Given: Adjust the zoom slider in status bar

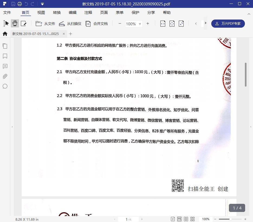Looking at the screenshot, I should click(x=230, y=219).
